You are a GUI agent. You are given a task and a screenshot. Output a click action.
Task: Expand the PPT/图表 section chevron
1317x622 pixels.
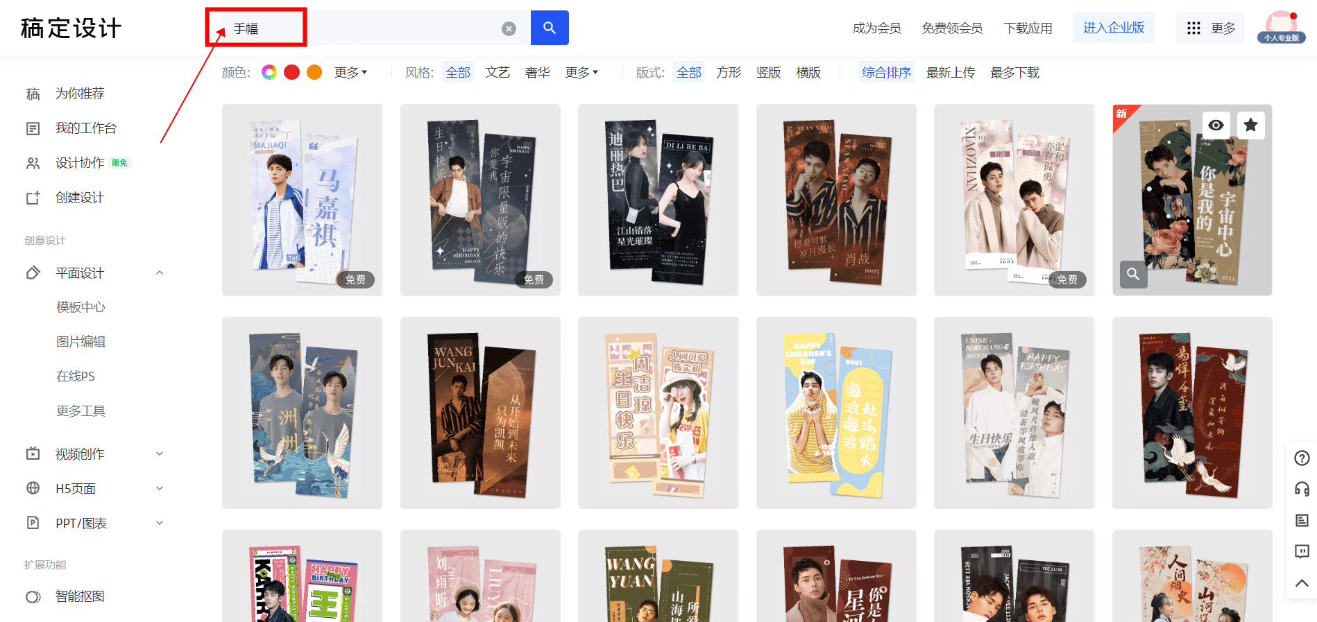[x=160, y=523]
